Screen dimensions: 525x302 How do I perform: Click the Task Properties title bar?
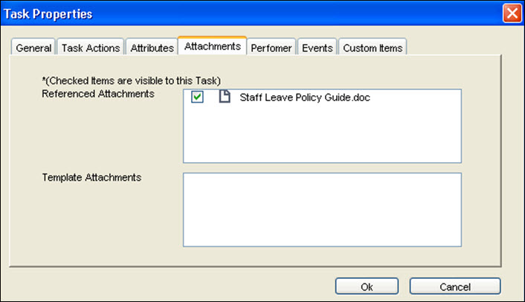click(251, 13)
